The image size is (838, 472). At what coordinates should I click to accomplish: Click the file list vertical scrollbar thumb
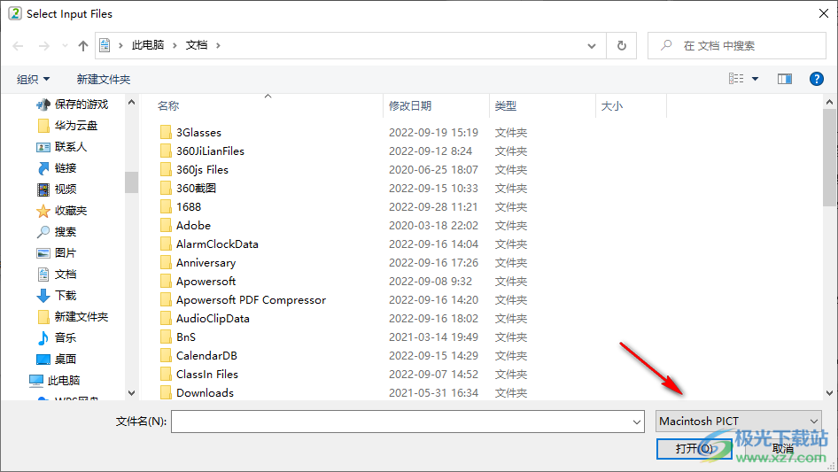(x=829, y=157)
